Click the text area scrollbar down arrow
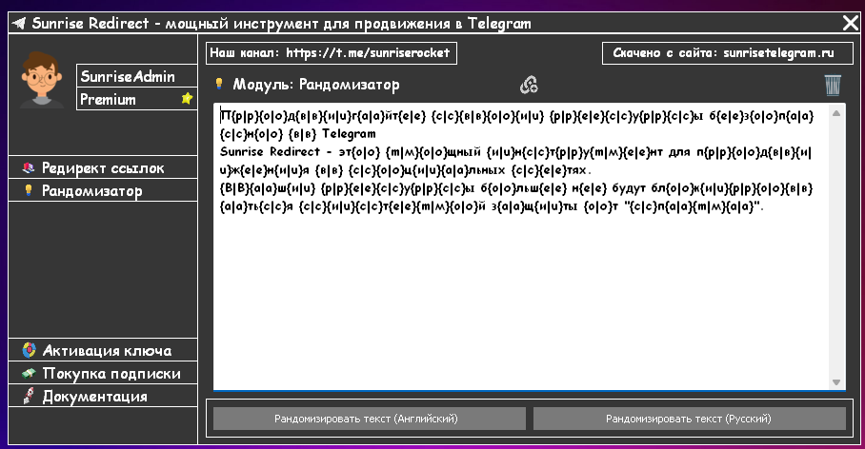 click(x=836, y=382)
